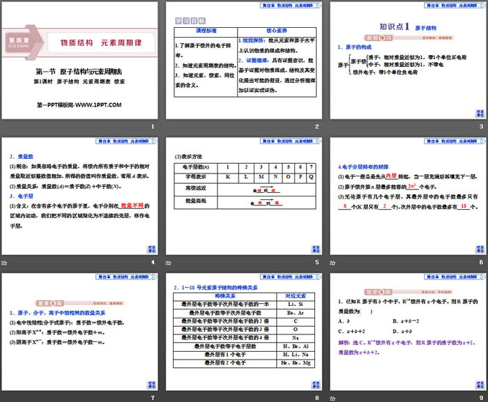Image resolution: width=488 pixels, height=402 pixels.
Task: Click the 新知预习 badge on slide 3
Action: (x=379, y=38)
